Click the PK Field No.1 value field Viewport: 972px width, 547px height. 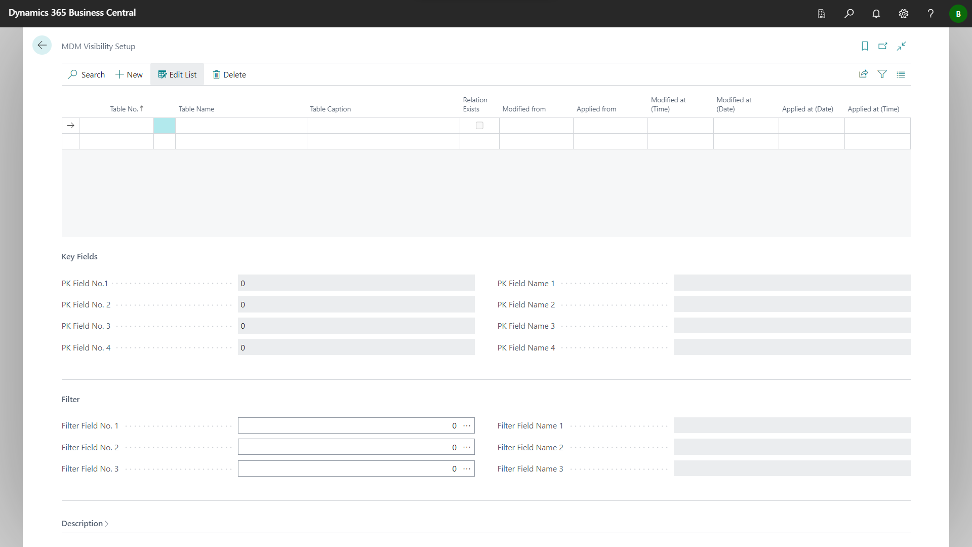tap(356, 283)
